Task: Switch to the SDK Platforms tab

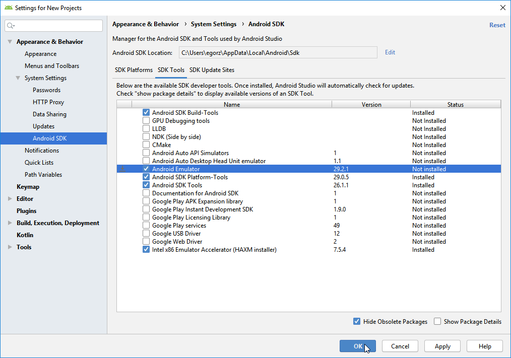Action: click(x=134, y=70)
